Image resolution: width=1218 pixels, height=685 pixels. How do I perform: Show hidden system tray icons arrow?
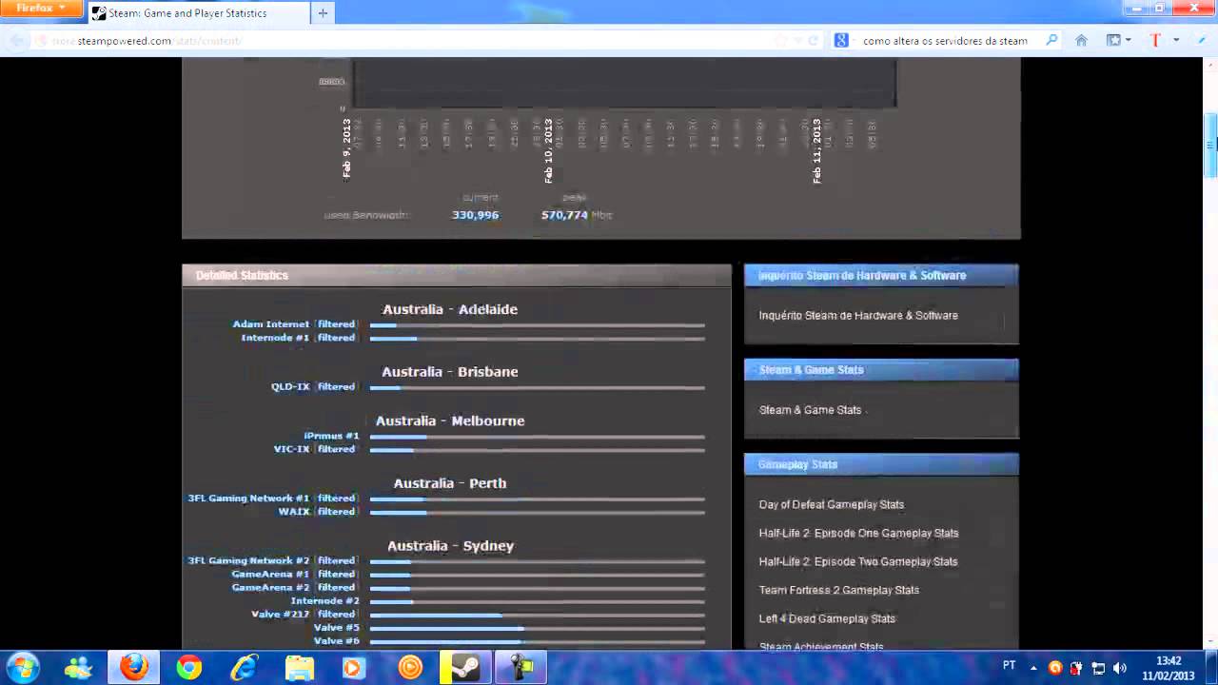point(1034,667)
